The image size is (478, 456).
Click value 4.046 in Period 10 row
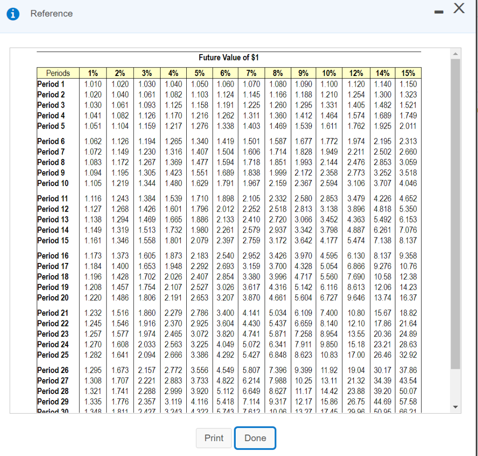[x=408, y=183]
